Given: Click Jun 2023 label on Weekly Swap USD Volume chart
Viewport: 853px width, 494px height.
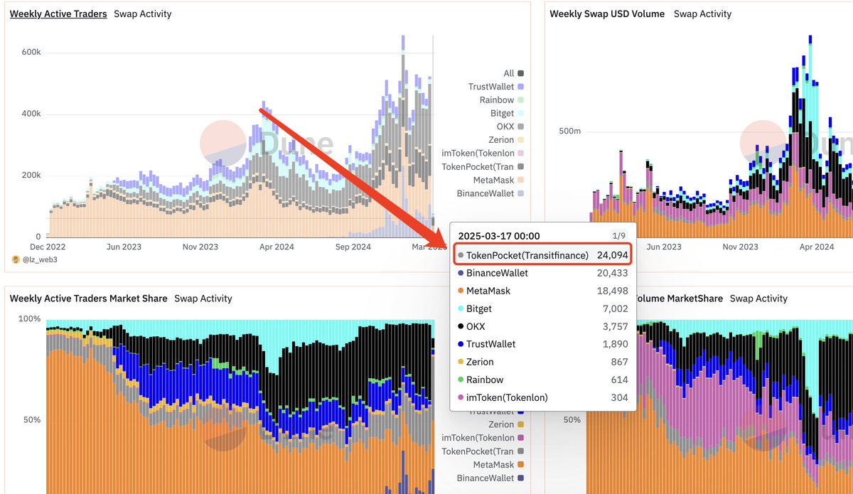Looking at the screenshot, I should click(x=663, y=247).
